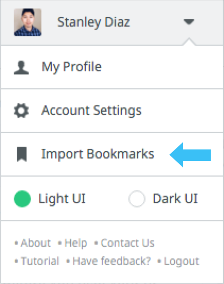Open My Profile menu entry
This screenshot has width=224, height=284.
[112, 67]
